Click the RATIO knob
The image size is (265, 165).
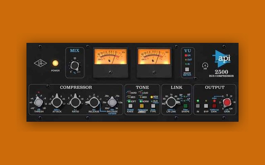pyautogui.click(x=75, y=101)
